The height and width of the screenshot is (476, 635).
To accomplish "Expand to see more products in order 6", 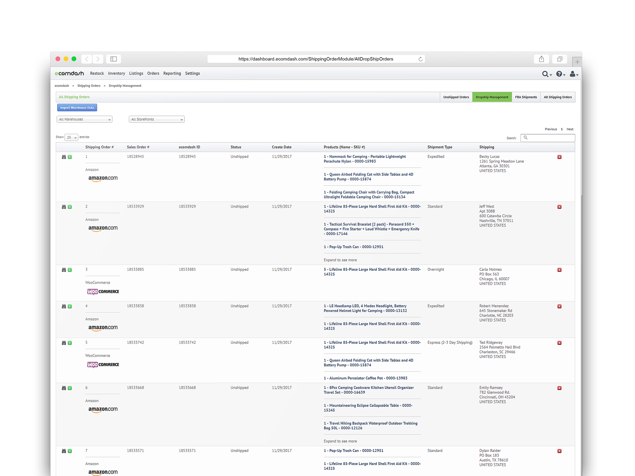I will 340,441.
